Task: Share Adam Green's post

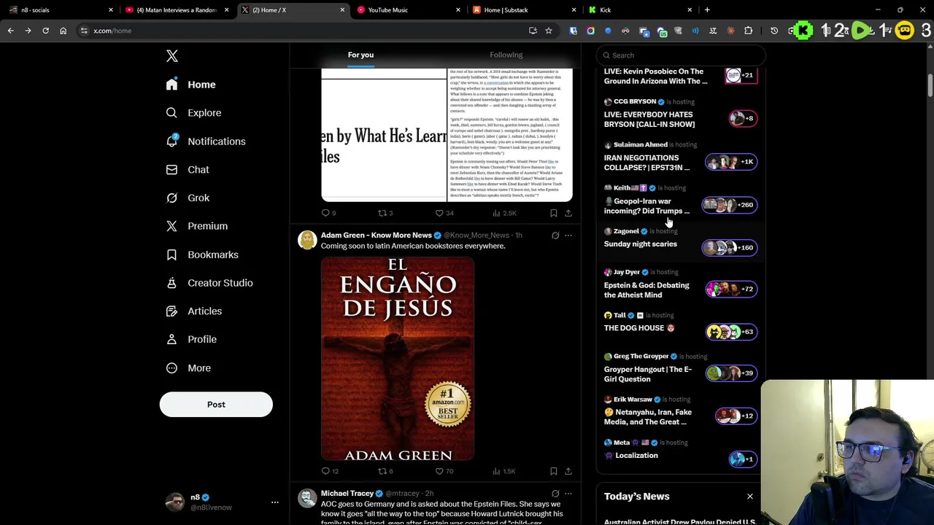Action: coord(568,471)
